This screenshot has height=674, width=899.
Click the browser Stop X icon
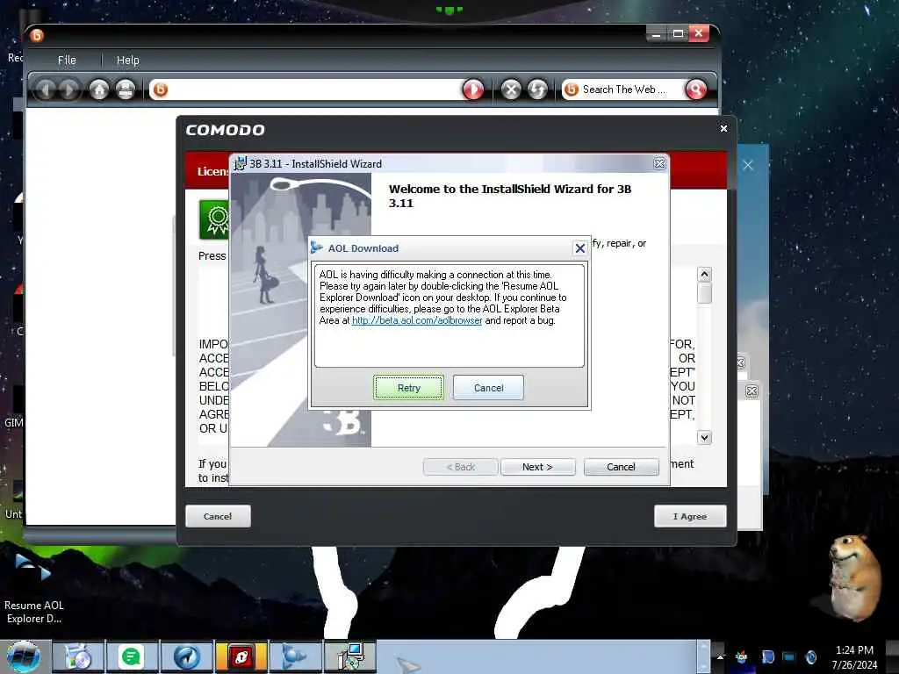point(510,90)
